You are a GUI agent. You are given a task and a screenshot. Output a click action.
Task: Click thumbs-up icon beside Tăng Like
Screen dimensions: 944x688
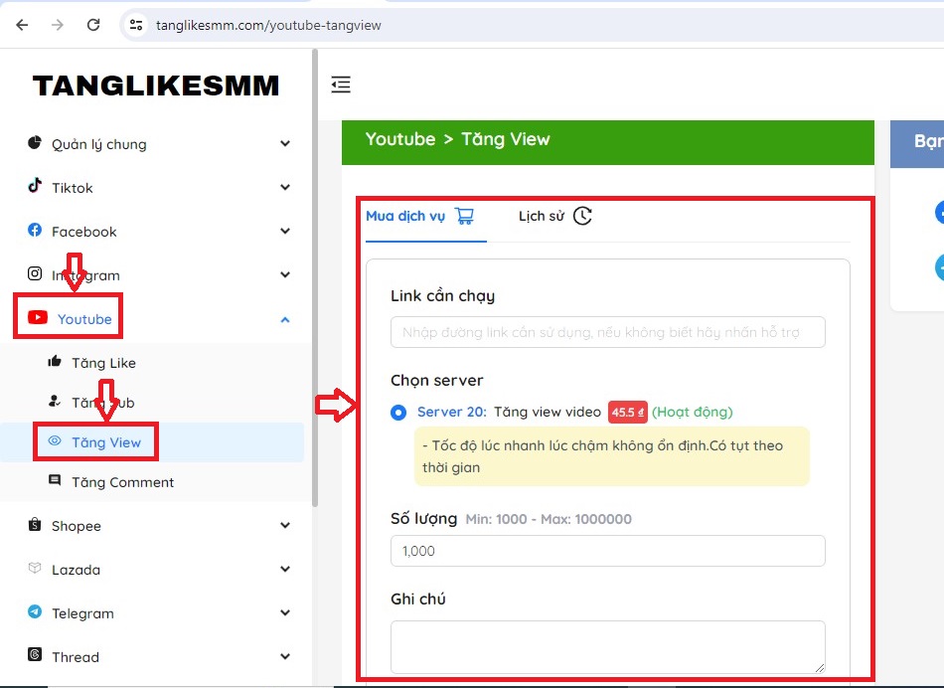[x=55, y=361]
